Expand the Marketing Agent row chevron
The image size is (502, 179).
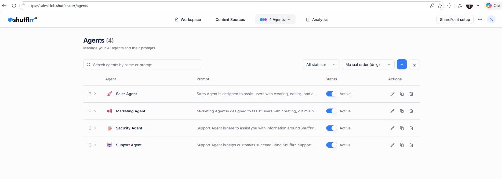[x=95, y=111]
